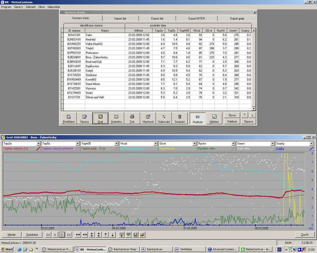Expand time axis horizontally in graph

click(x=78, y=235)
